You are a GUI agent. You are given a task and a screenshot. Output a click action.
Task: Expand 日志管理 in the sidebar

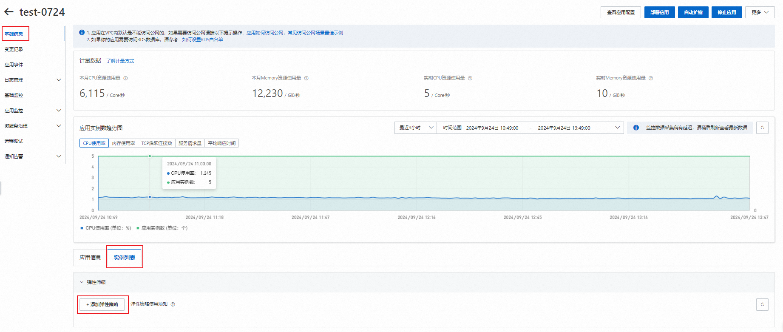[x=59, y=80]
